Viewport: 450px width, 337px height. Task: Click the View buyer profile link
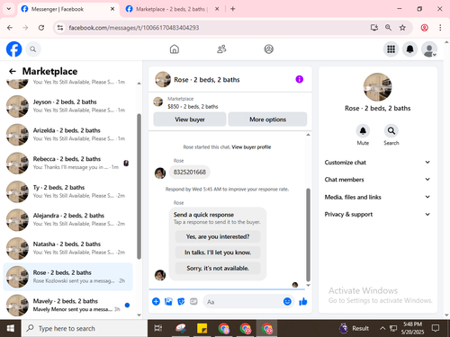tap(251, 147)
